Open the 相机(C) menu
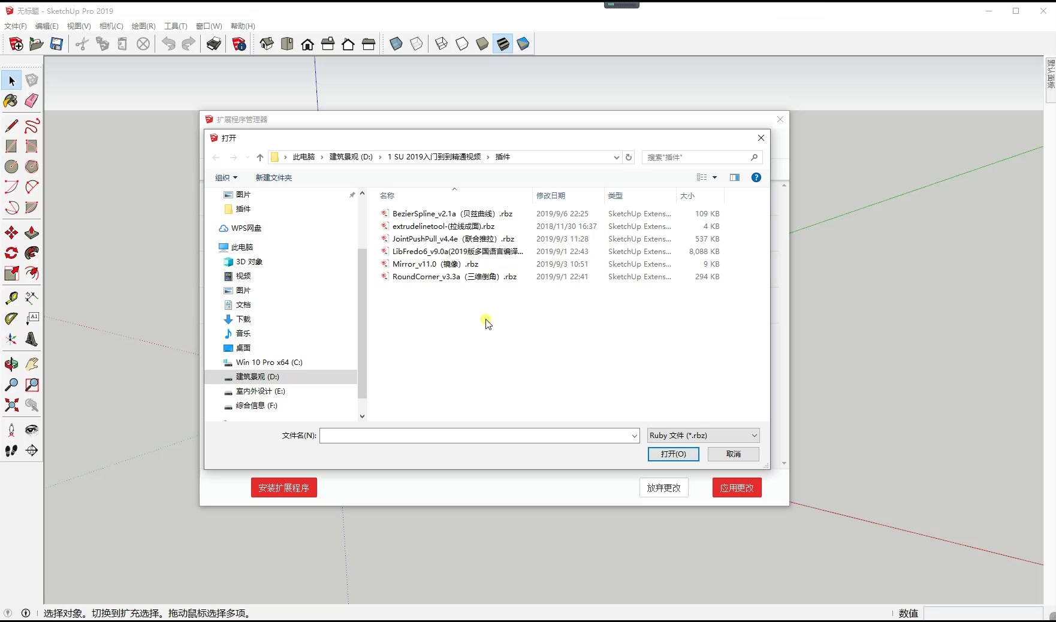This screenshot has width=1056, height=622. 111,26
